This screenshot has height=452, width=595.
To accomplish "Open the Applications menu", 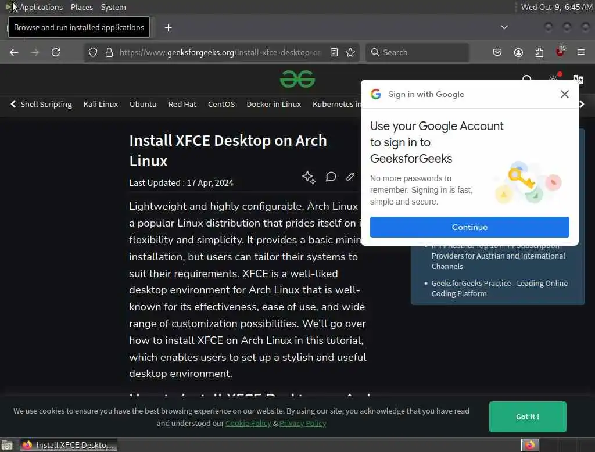I will click(x=41, y=7).
